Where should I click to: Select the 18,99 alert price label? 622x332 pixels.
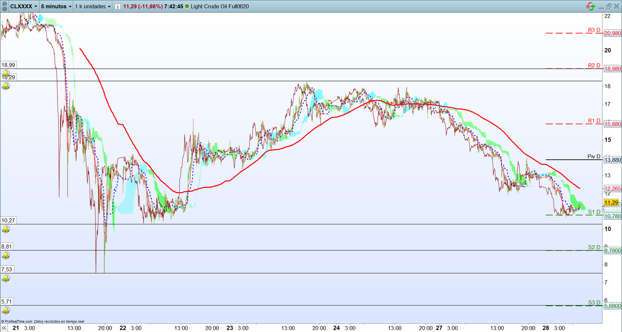(8, 65)
